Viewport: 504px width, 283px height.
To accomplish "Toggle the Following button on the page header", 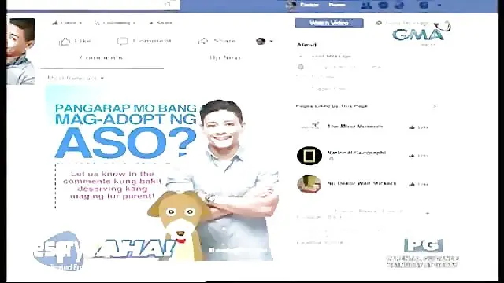I will (115, 23).
